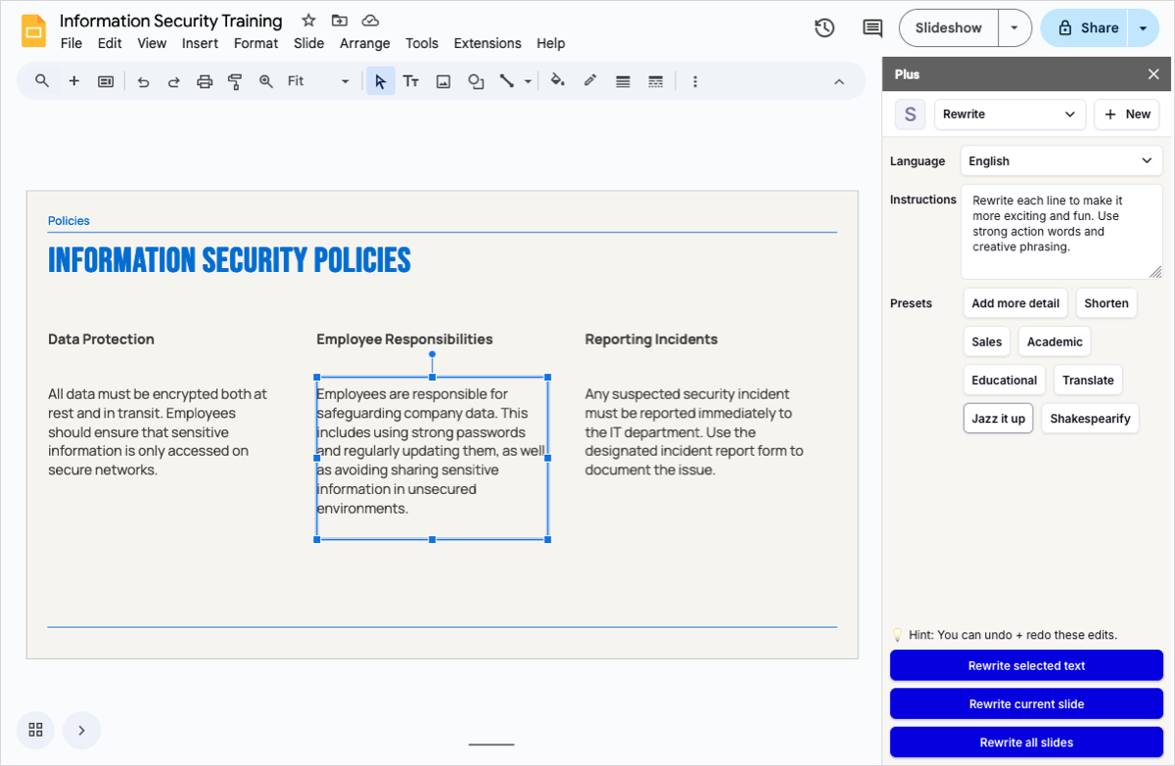Choose the Shakespearify preset
The width and height of the screenshot is (1175, 766).
click(x=1090, y=418)
